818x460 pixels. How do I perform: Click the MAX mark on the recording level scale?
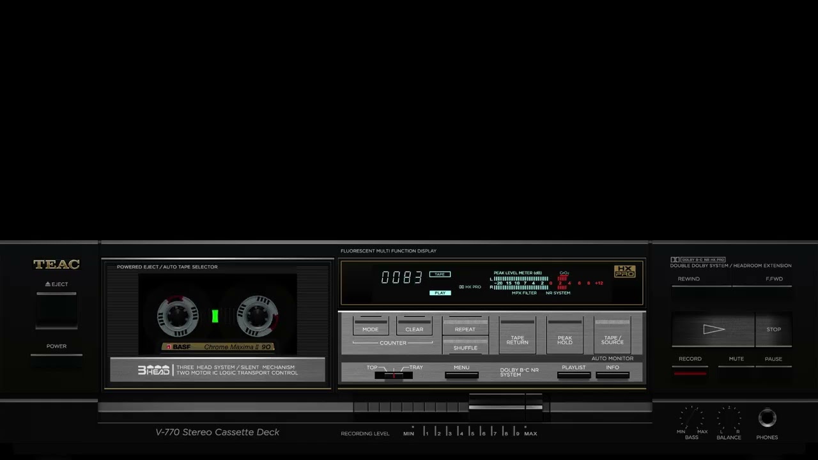click(530, 434)
